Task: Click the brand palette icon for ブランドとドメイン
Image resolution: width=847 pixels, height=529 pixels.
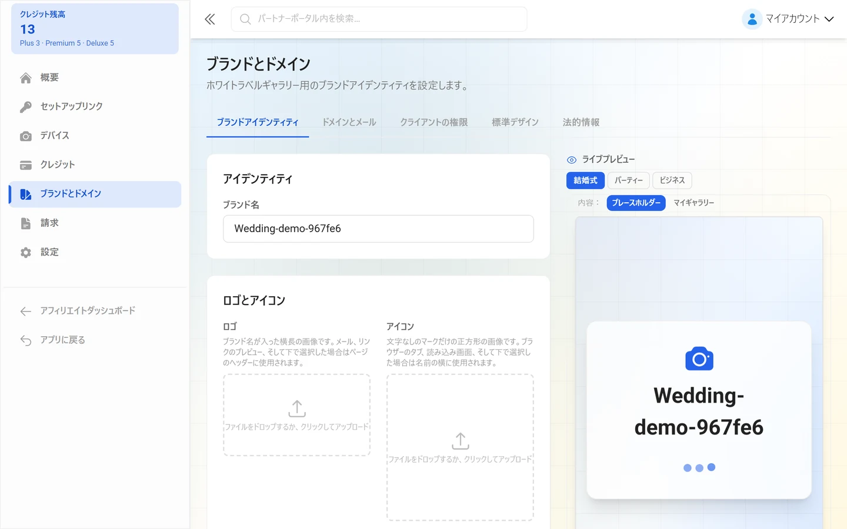Action: point(26,194)
